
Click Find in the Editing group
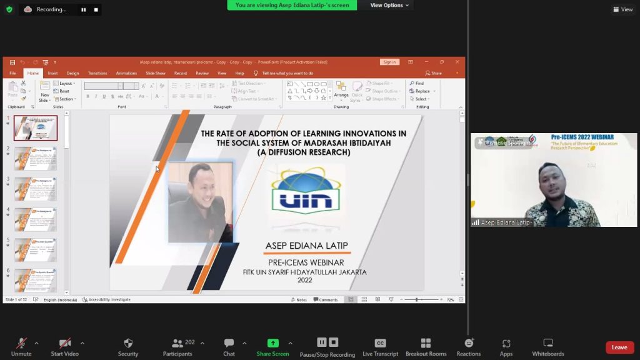coord(417,83)
